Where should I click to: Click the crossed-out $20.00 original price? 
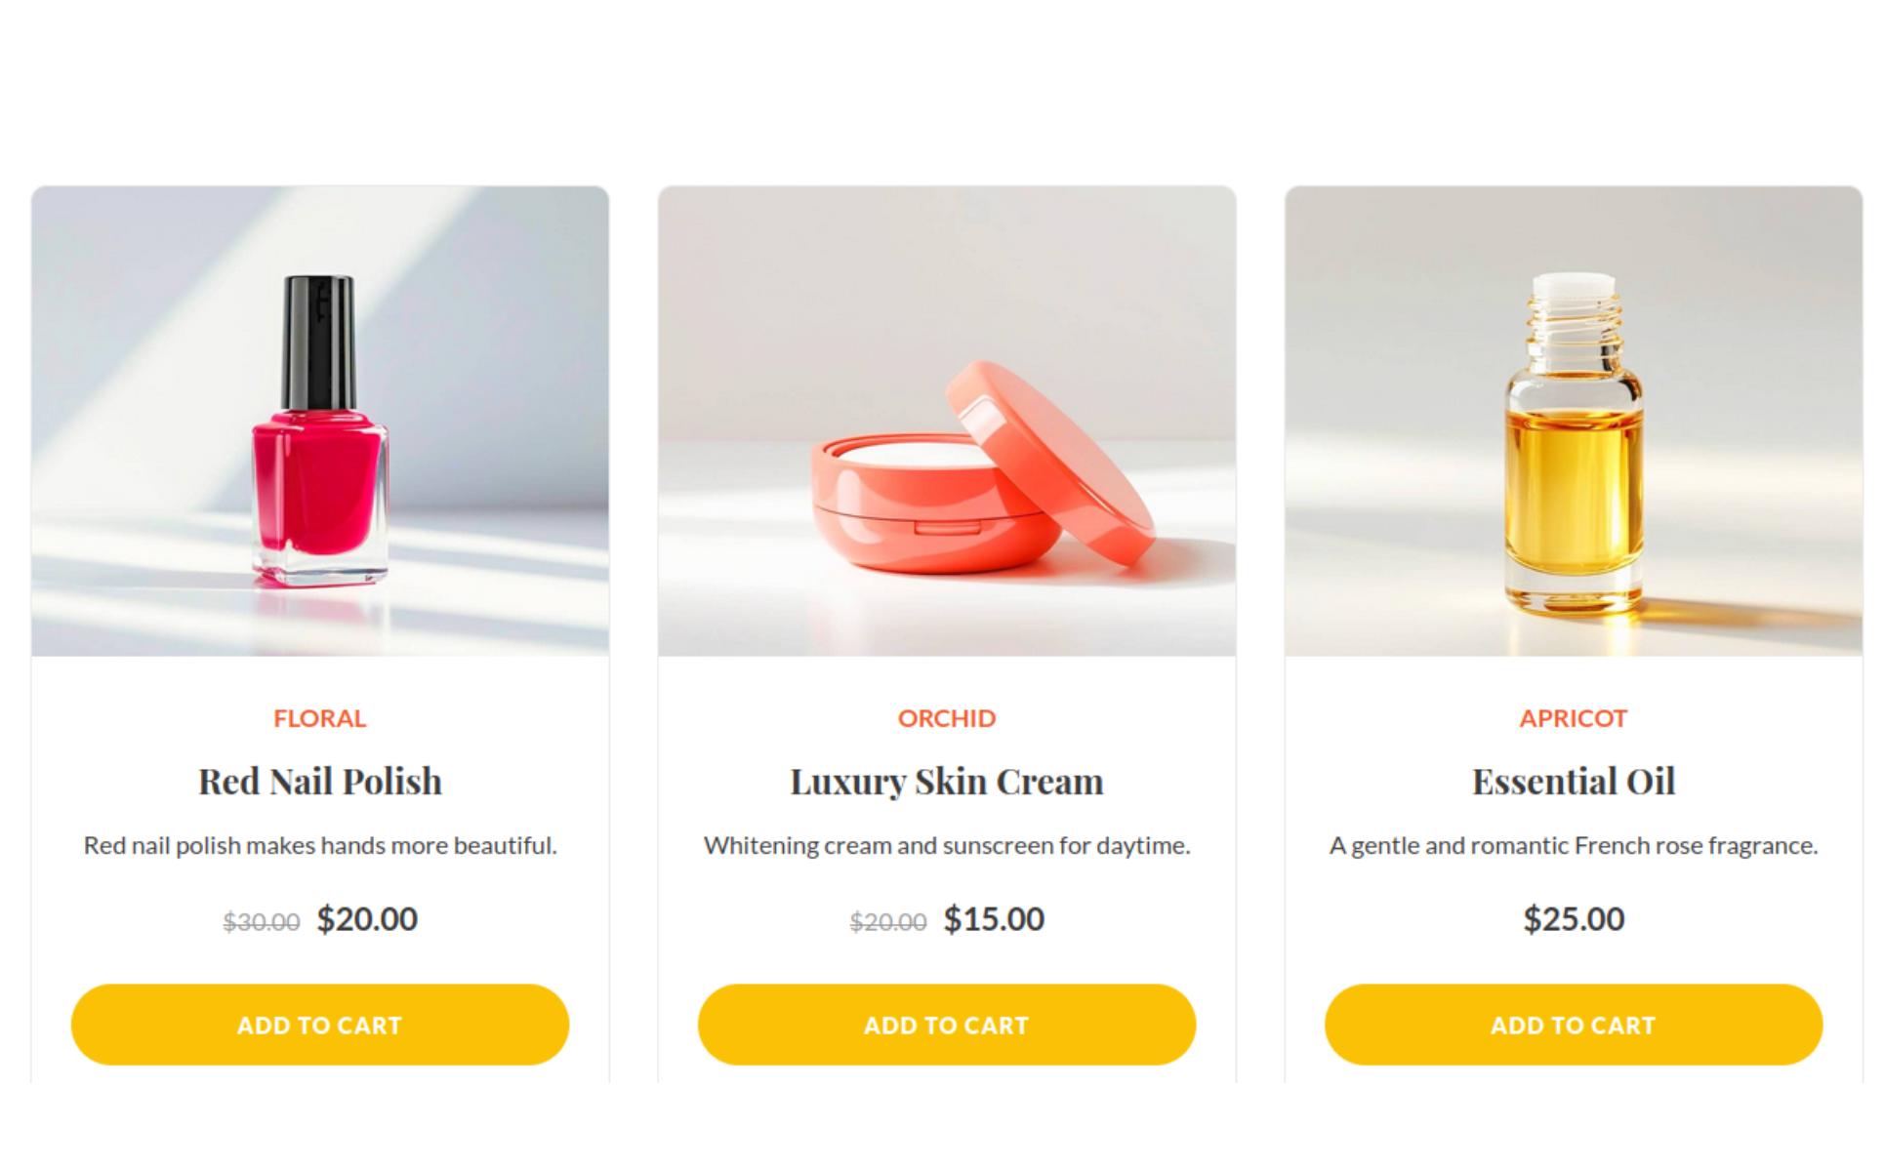(888, 922)
